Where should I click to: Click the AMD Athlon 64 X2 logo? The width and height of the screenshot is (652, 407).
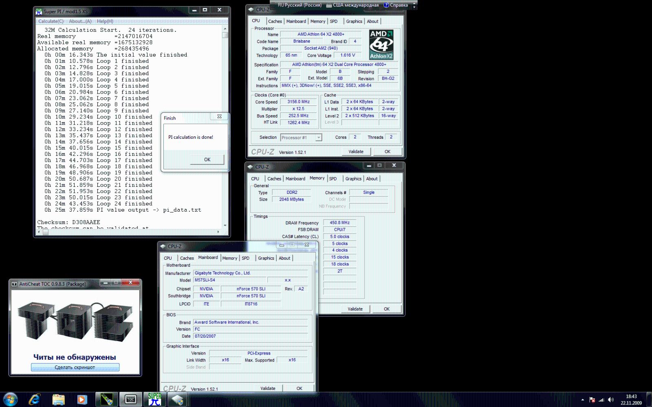pos(381,44)
